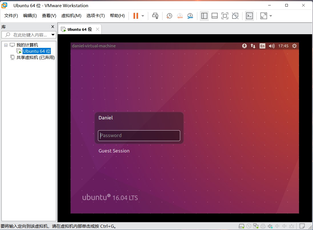Image resolution: width=313 pixels, height=230 pixels.
Task: Pause the running virtual machine
Action: (136, 16)
